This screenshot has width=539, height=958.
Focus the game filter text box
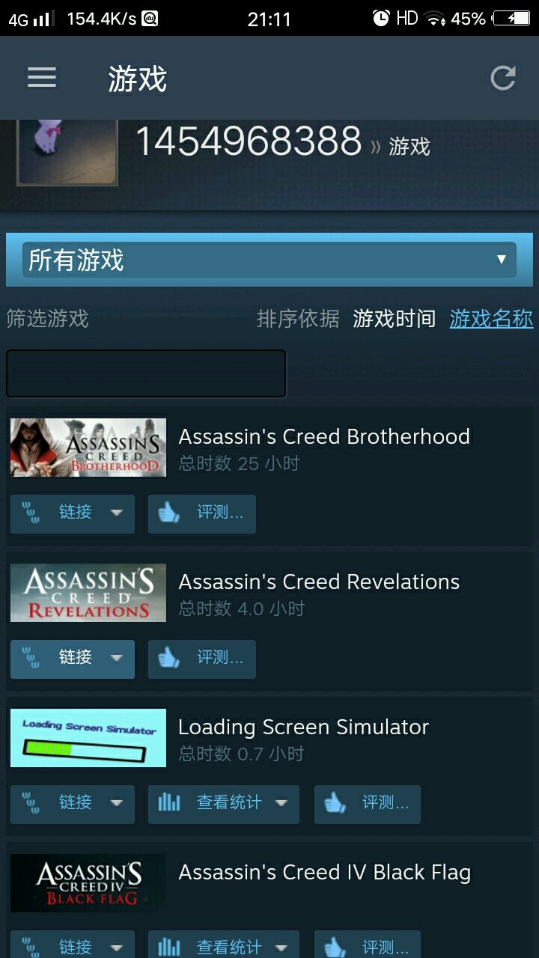pyautogui.click(x=146, y=373)
